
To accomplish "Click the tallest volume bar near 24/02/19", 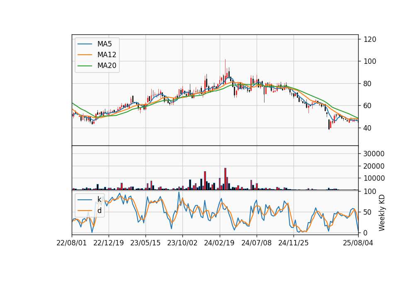I will coord(225,179).
